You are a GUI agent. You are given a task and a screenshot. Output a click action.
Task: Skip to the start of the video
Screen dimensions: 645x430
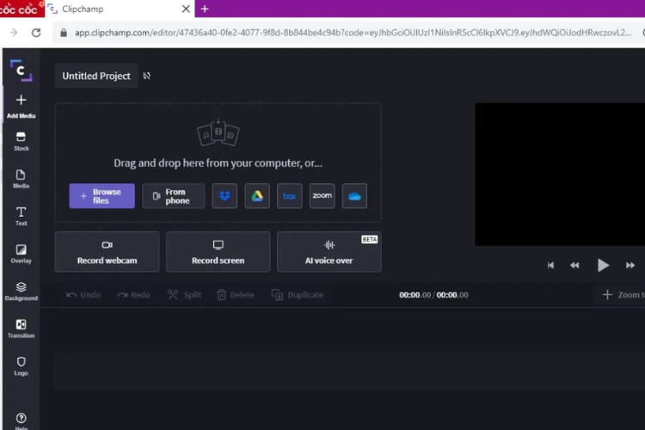point(550,266)
